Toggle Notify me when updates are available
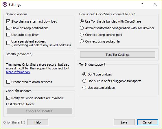Viewport: 162px width, 129px height. click(8, 98)
